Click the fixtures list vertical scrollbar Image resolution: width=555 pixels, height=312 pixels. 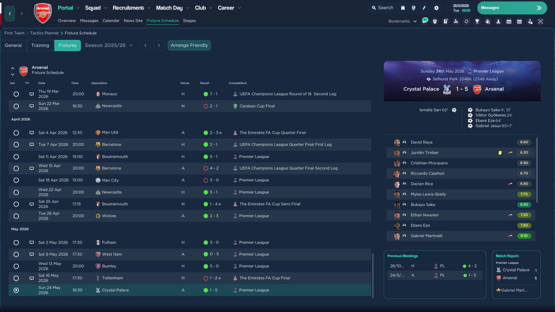(372, 275)
